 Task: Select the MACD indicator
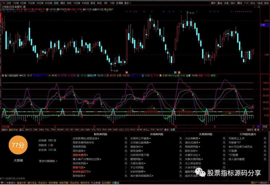(28, 130)
